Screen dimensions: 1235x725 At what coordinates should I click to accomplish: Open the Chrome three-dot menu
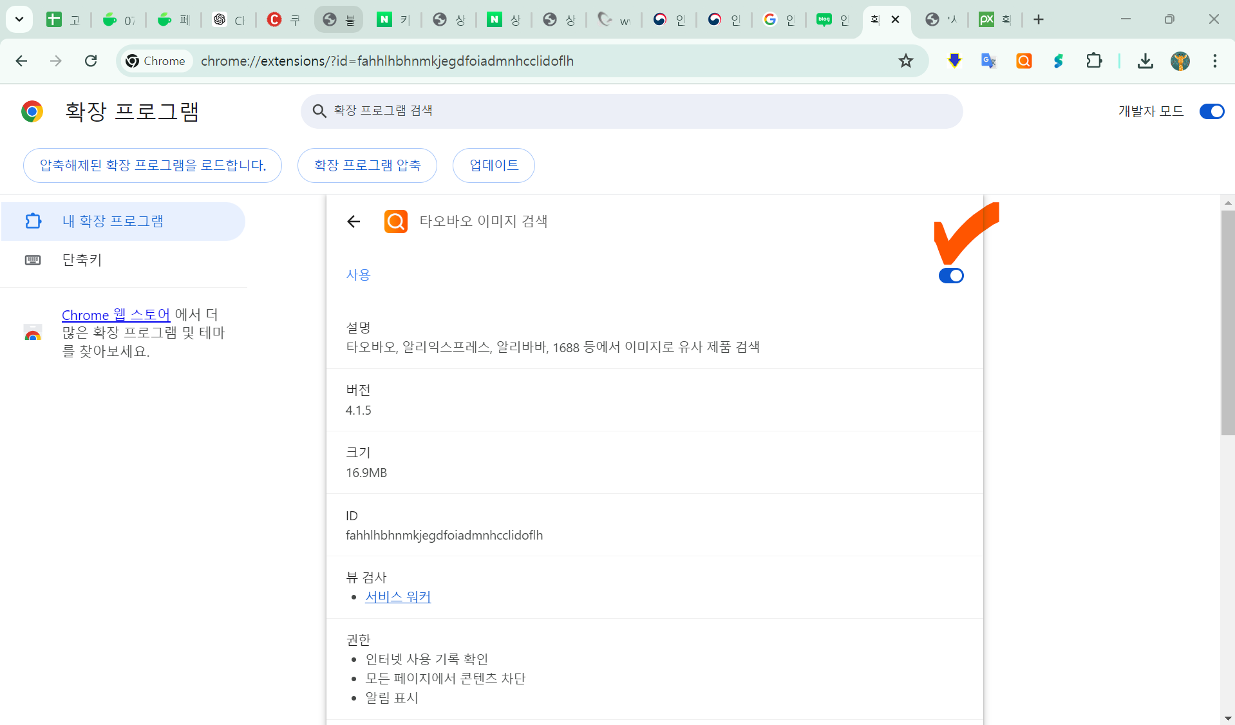[1215, 61]
